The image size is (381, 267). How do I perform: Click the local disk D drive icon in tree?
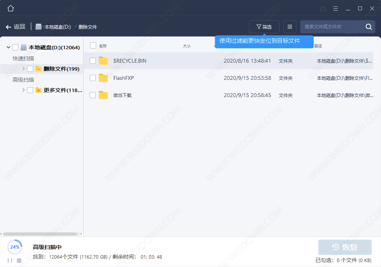pos(24,47)
